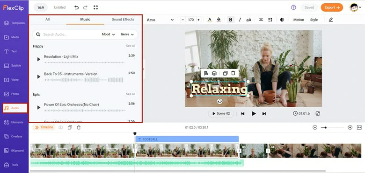Switch to the Music tab
The image size is (365, 173).
(85, 19)
